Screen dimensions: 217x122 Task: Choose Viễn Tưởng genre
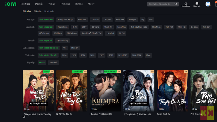(44, 33)
